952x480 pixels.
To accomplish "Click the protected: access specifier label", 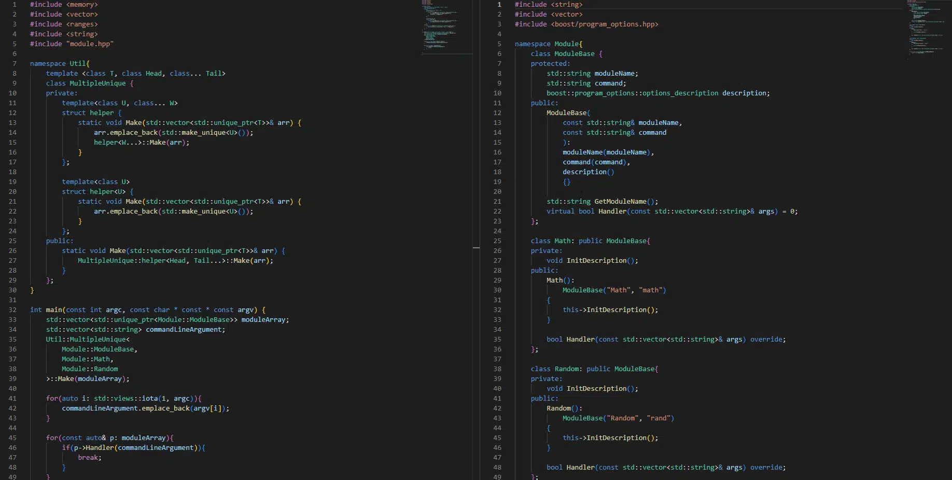I will (550, 64).
